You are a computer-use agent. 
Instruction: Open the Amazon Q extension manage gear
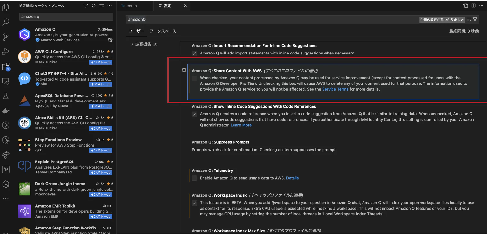coord(110,40)
